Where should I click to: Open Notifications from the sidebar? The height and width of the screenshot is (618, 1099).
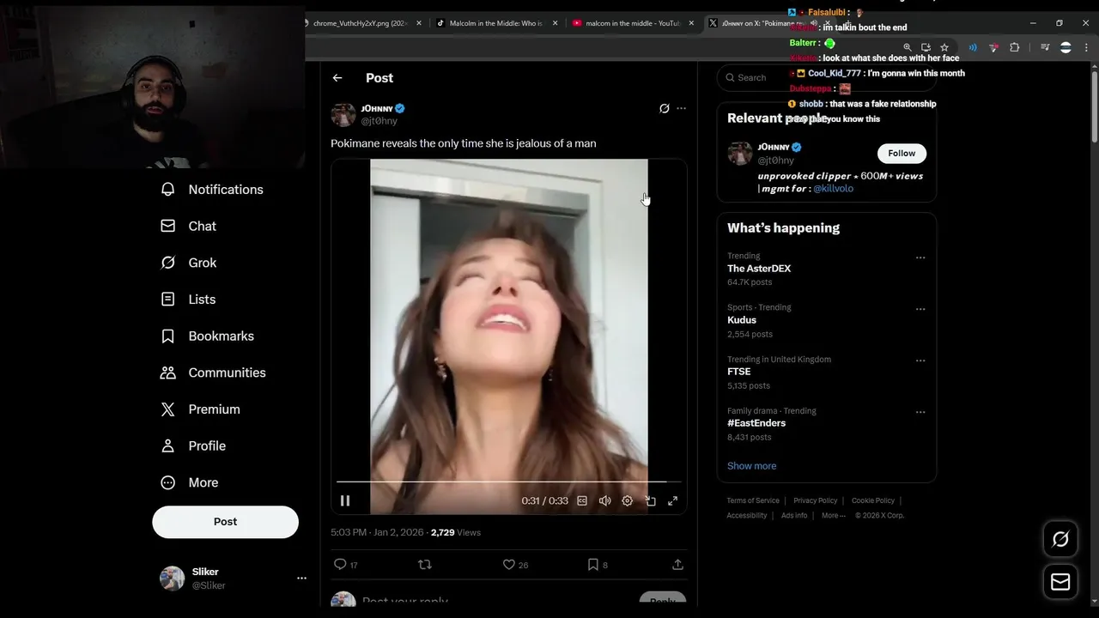(212, 190)
